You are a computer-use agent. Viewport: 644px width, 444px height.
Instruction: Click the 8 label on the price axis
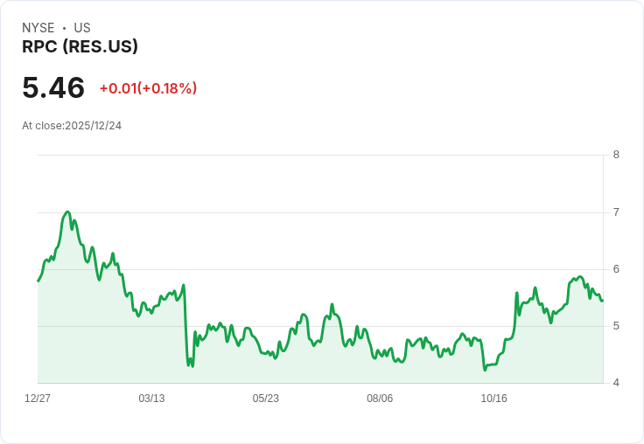(616, 156)
